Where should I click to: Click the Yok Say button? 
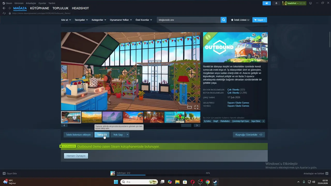[118, 135]
